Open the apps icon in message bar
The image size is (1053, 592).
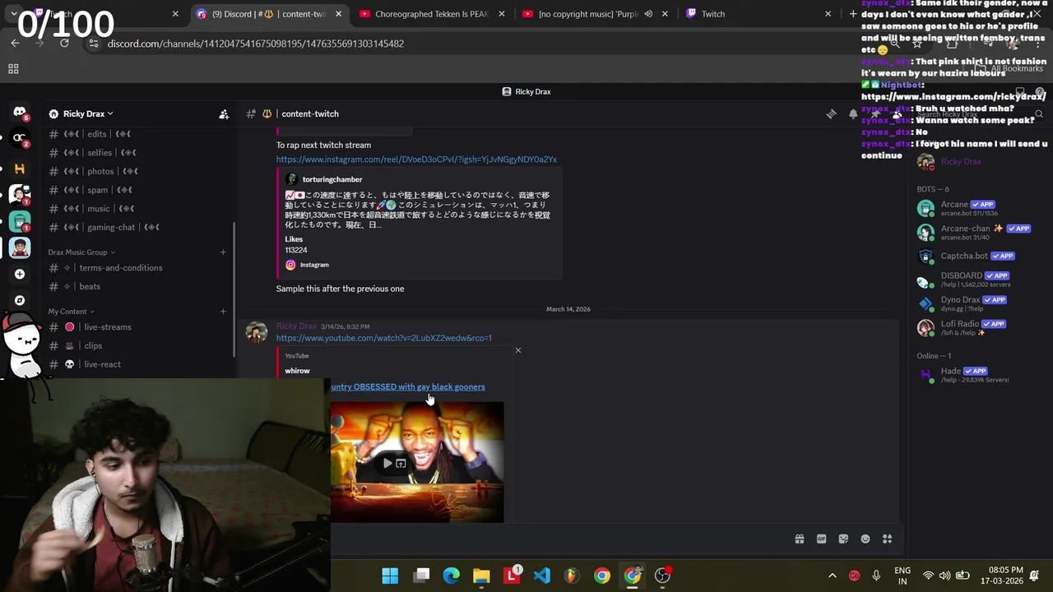[888, 539]
